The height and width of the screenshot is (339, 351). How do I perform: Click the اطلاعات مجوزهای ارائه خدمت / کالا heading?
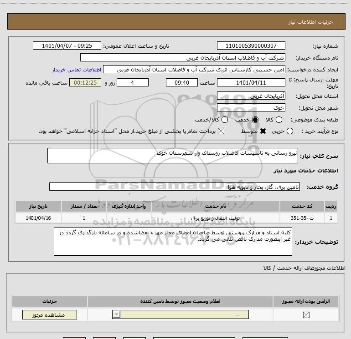point(305,268)
